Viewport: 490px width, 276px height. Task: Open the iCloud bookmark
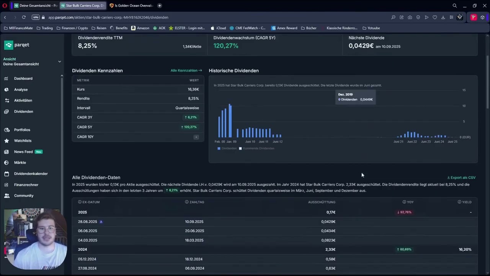click(x=218, y=28)
